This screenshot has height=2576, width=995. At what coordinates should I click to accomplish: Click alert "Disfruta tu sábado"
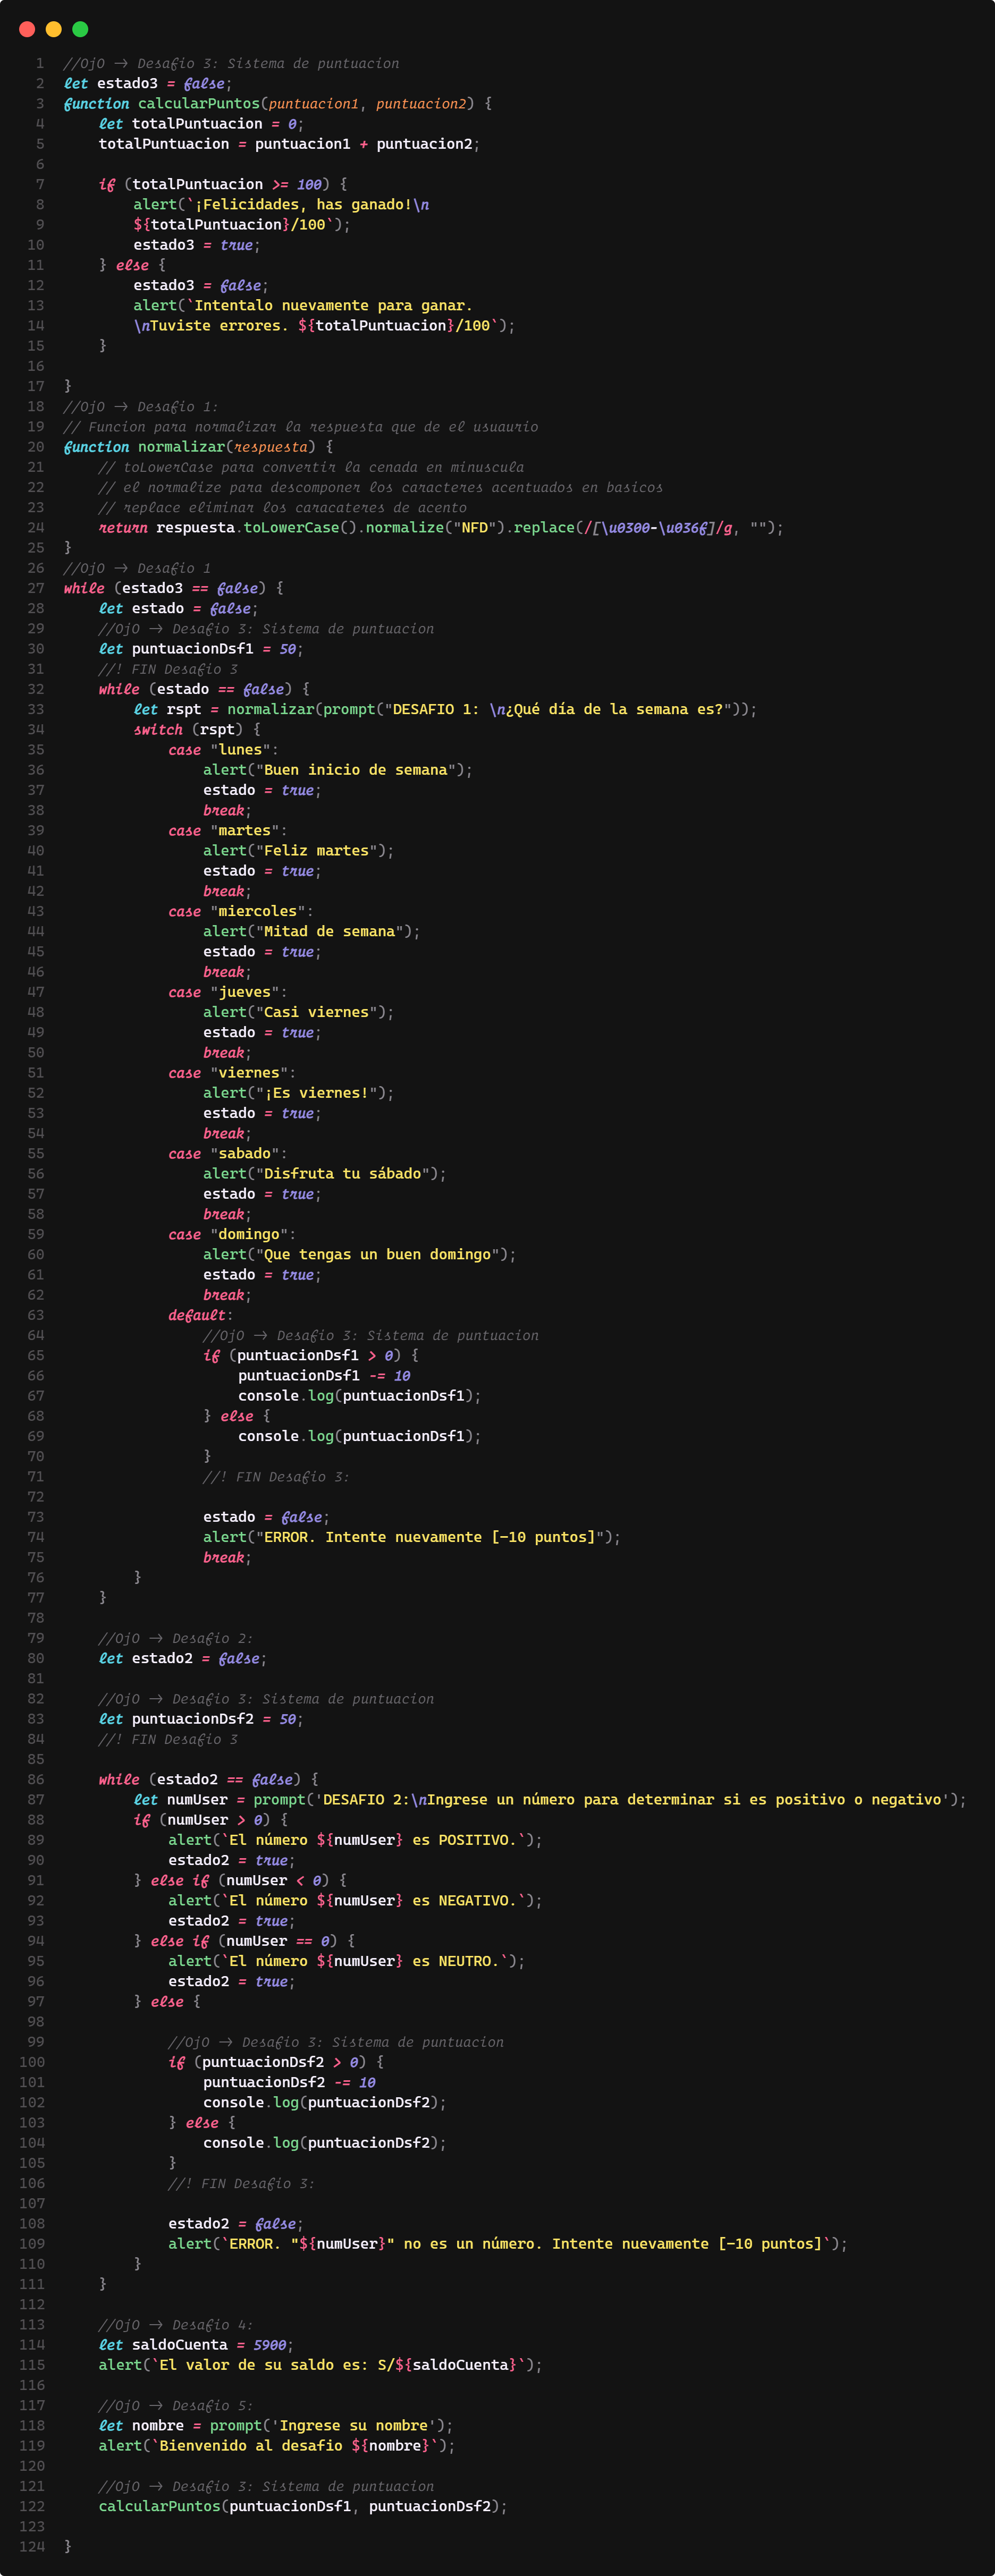(325, 1174)
